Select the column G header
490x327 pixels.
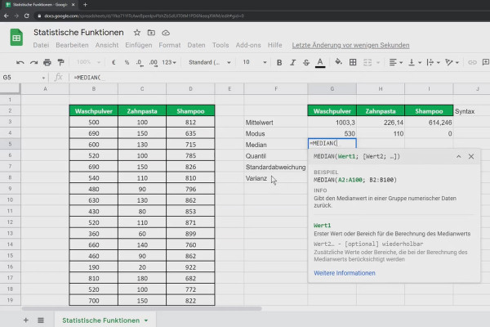coord(332,89)
